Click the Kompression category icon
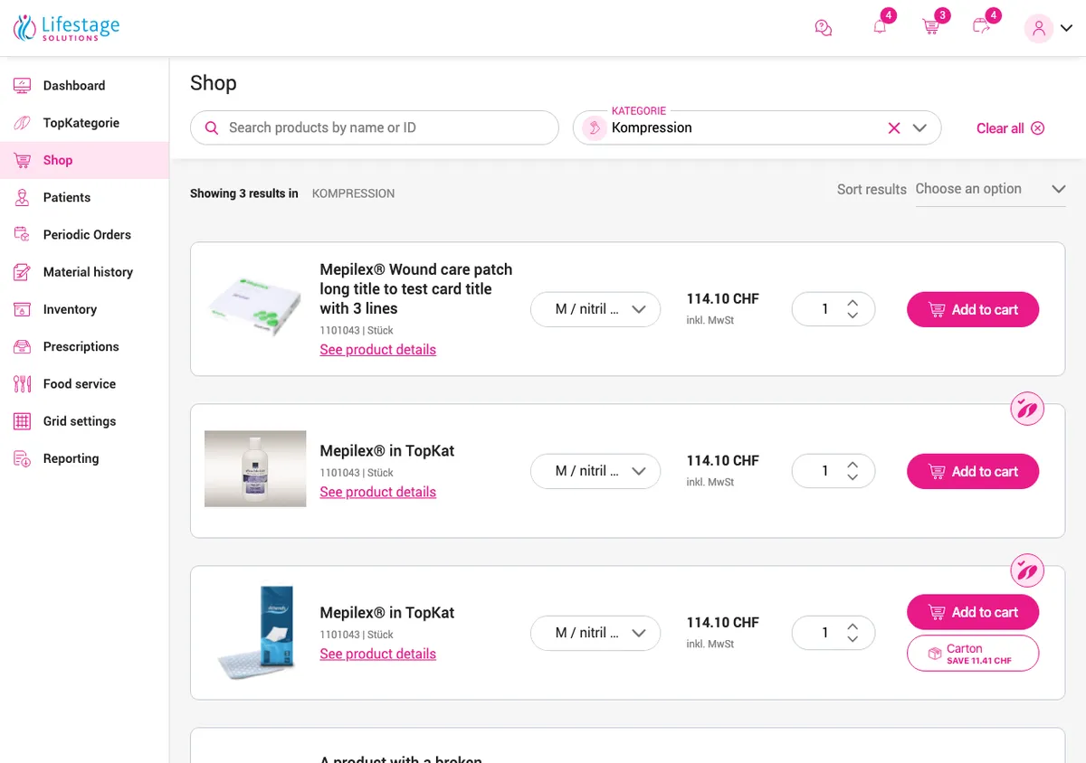 click(x=594, y=128)
